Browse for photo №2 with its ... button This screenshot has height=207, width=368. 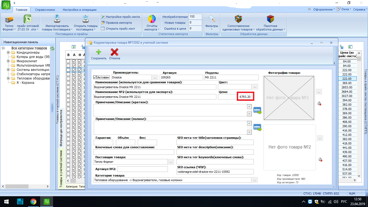tap(320, 138)
